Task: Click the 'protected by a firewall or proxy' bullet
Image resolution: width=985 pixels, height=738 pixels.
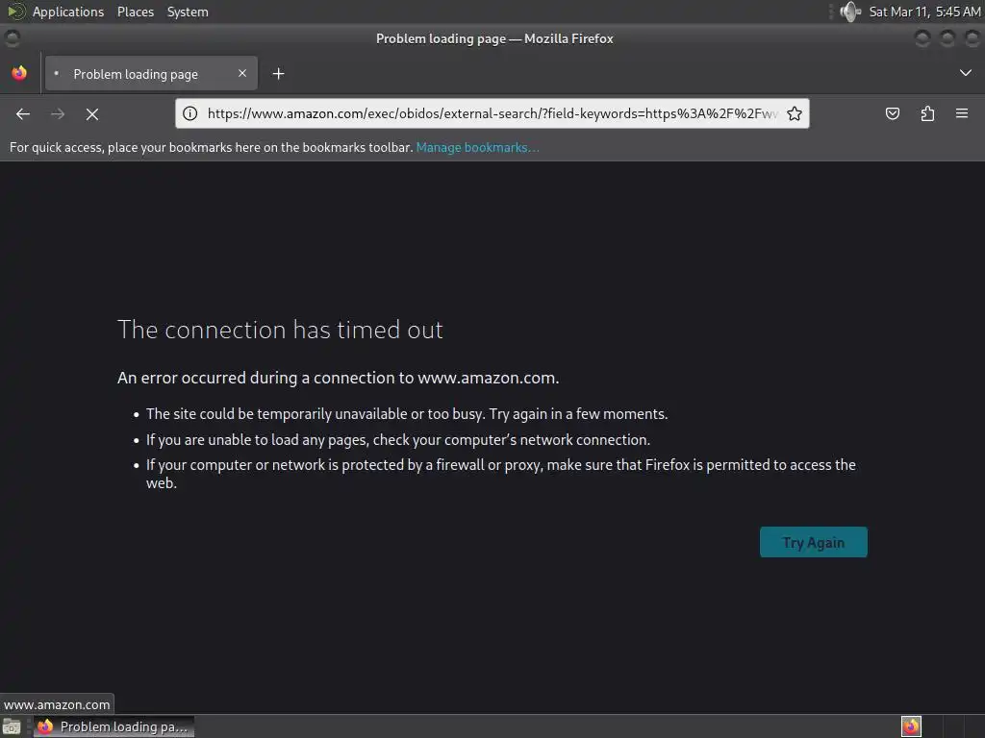Action: [x=500, y=474]
